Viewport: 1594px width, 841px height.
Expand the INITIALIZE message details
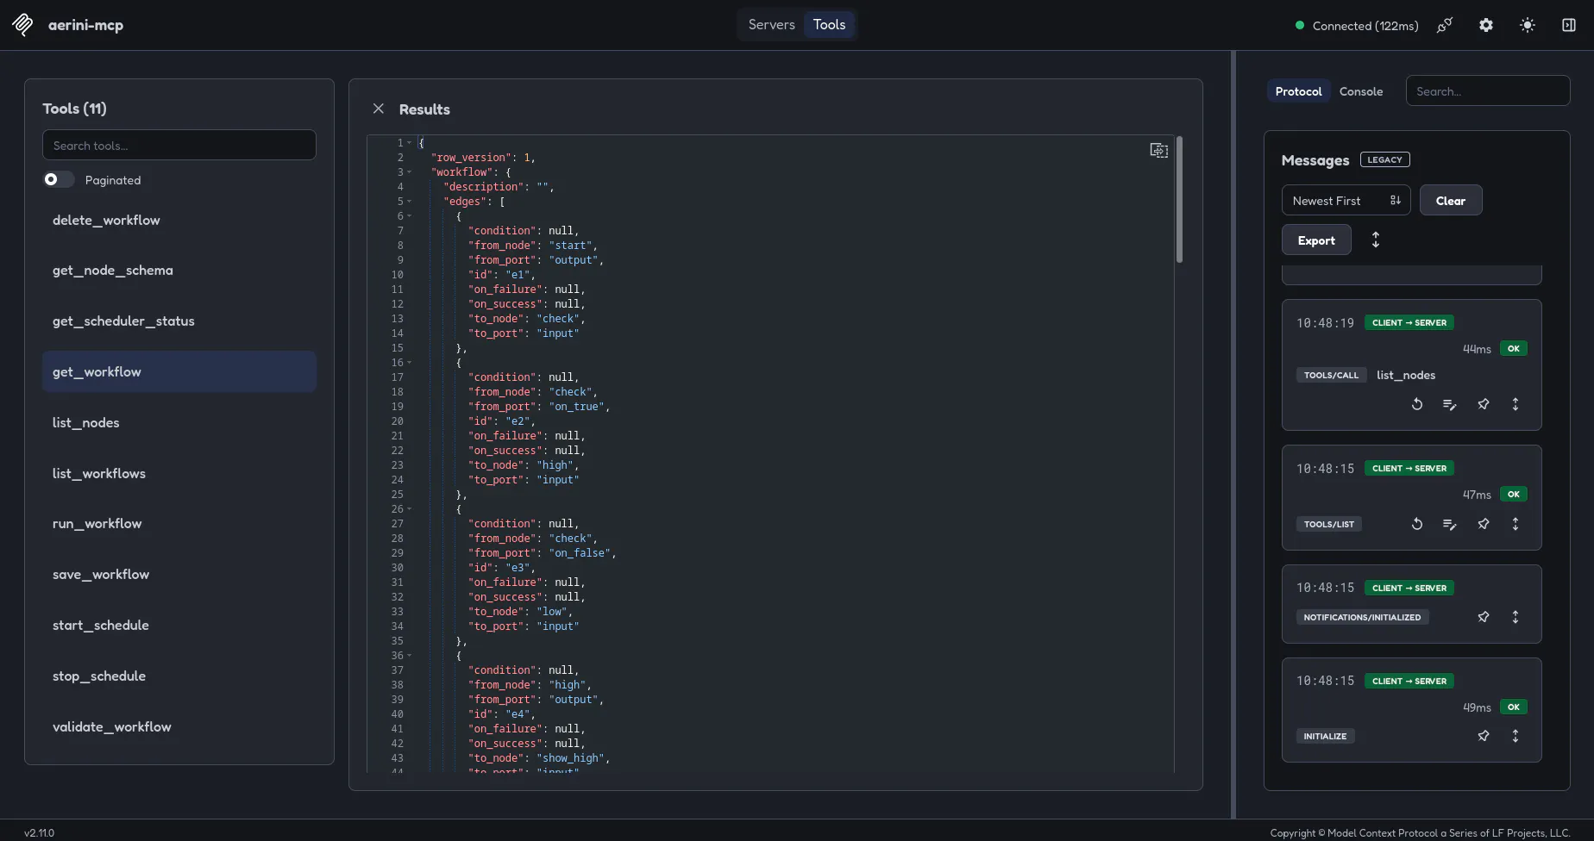(x=1516, y=736)
